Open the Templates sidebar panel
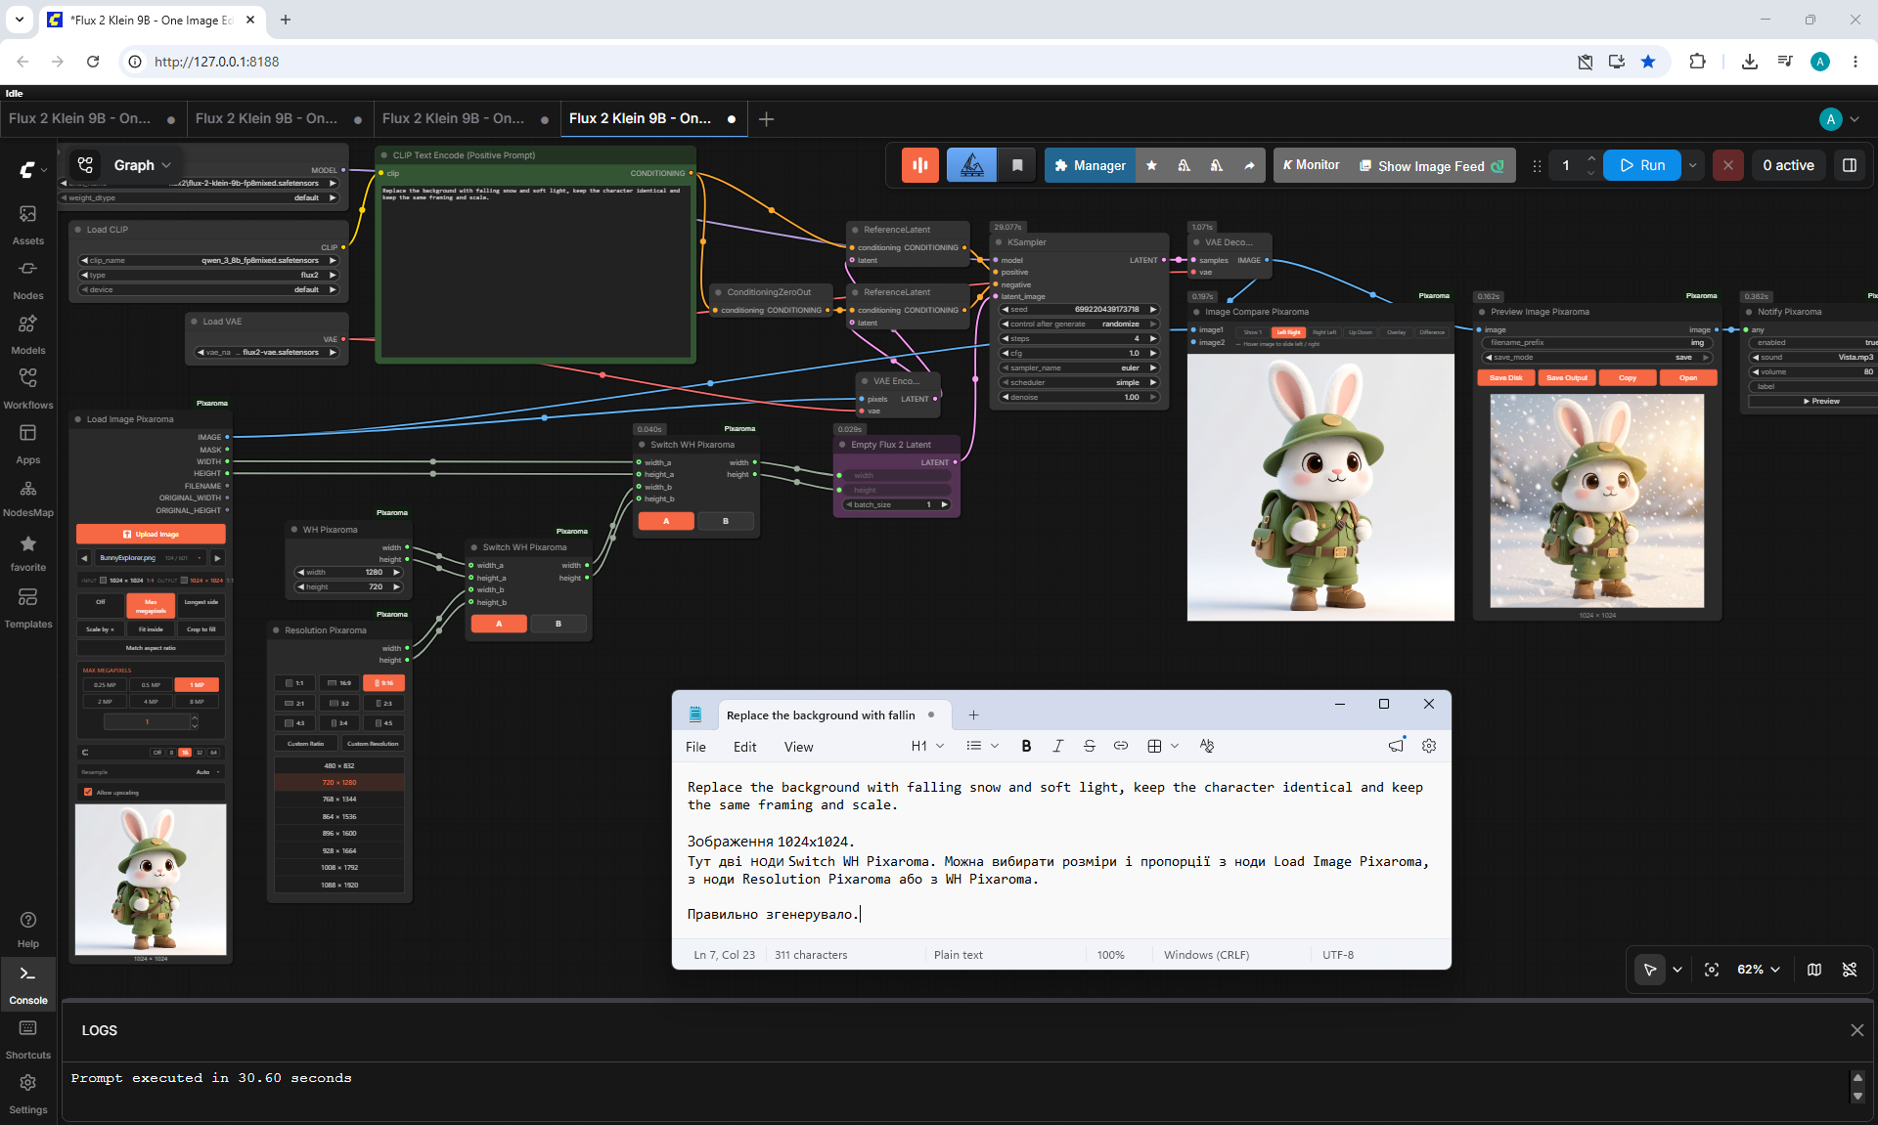Screen dimensions: 1878x1125 coord(28,608)
